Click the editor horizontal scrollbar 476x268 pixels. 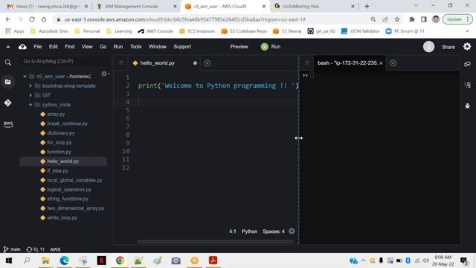point(215,242)
